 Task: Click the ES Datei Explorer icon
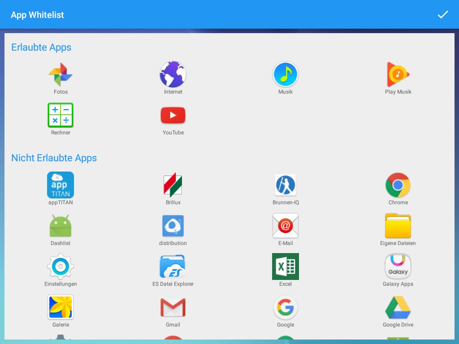173,267
